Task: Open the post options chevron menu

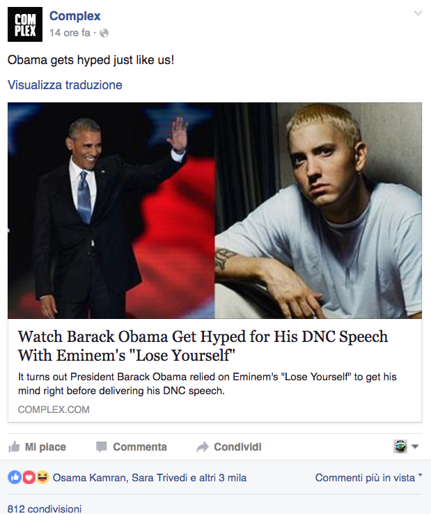Action: point(418,13)
